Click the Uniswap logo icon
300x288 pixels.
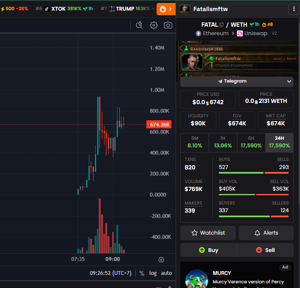(x=240, y=33)
